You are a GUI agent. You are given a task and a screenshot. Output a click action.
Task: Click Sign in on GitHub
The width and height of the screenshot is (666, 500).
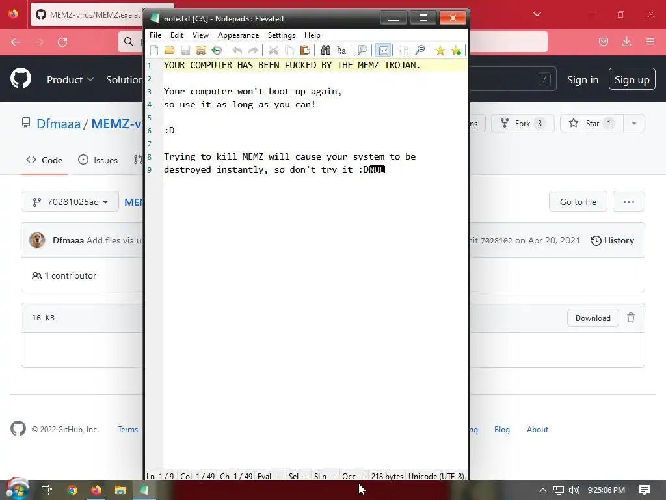click(582, 80)
